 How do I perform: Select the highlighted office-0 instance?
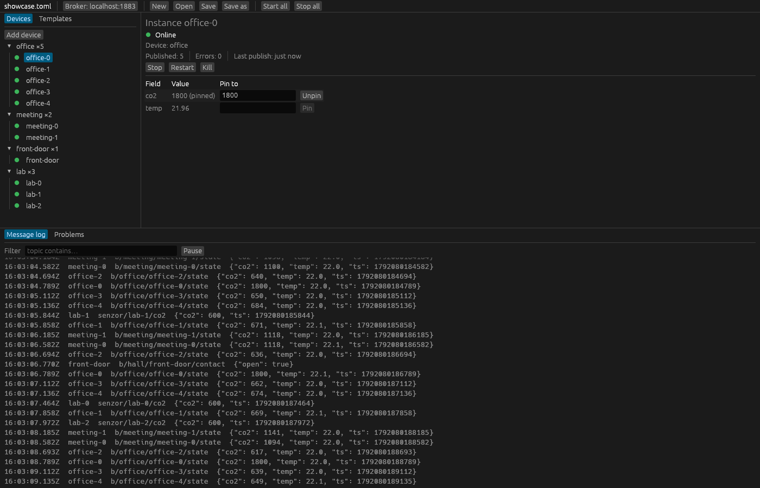point(38,57)
